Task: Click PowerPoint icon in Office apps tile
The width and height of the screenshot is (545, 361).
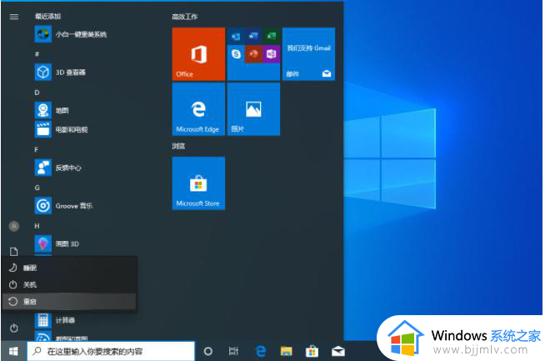Action: coord(253,54)
